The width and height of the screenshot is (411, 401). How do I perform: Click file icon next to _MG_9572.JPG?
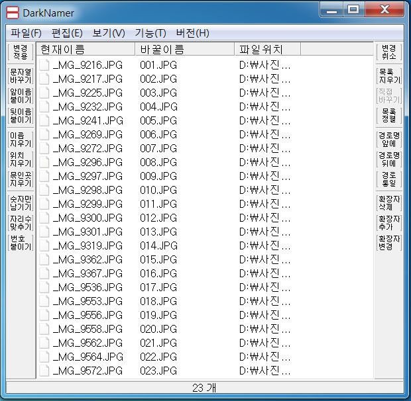coord(44,371)
